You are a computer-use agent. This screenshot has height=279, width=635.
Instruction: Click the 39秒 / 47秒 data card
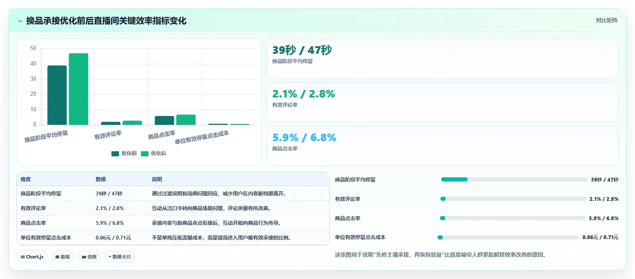[x=442, y=58]
